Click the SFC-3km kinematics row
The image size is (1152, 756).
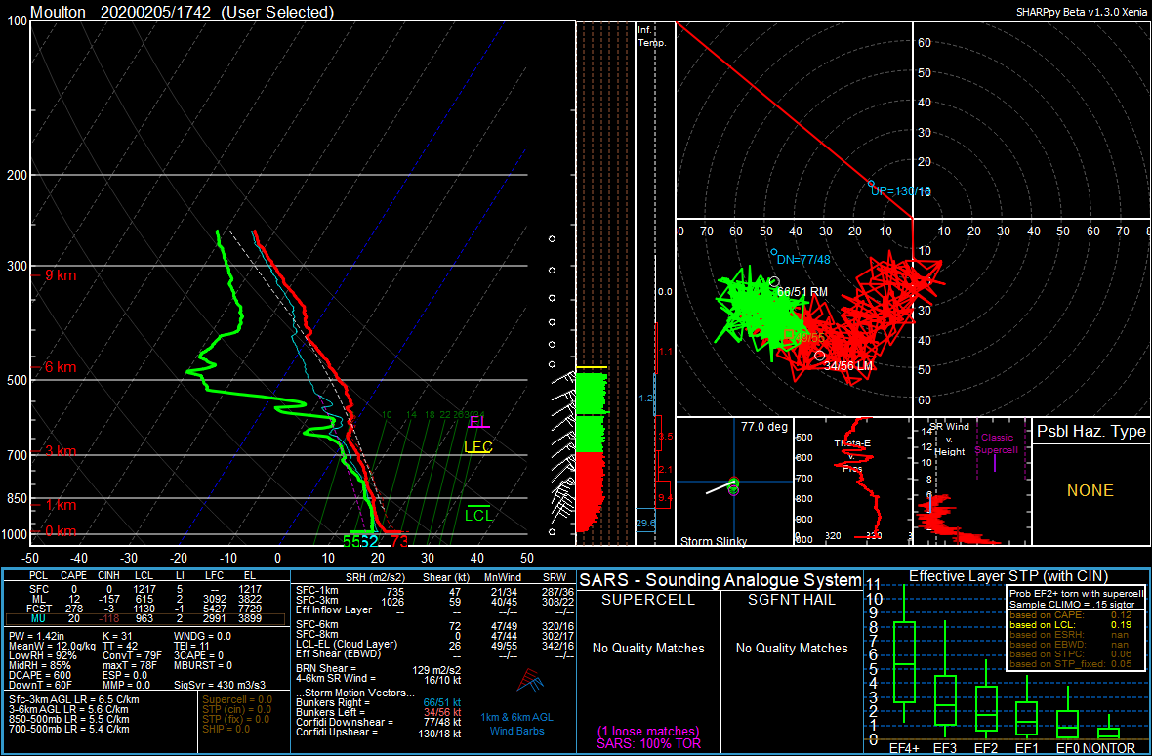point(432,601)
